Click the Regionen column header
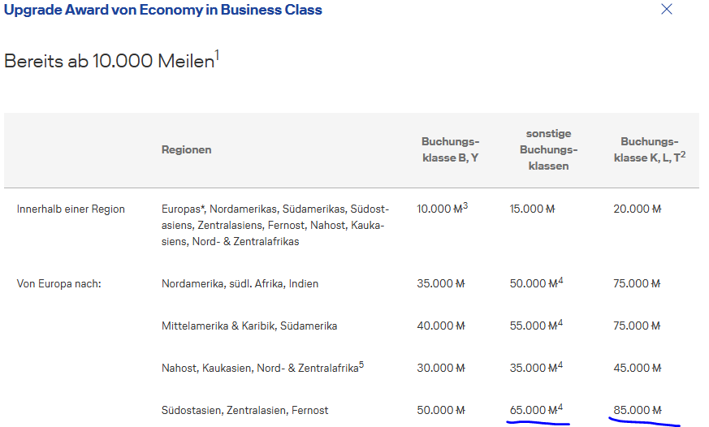The image size is (709, 427). 186,150
